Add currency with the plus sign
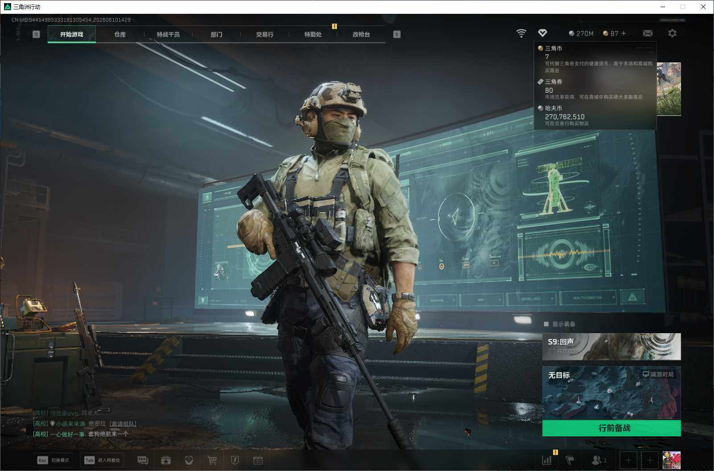The image size is (714, 471). [624, 33]
